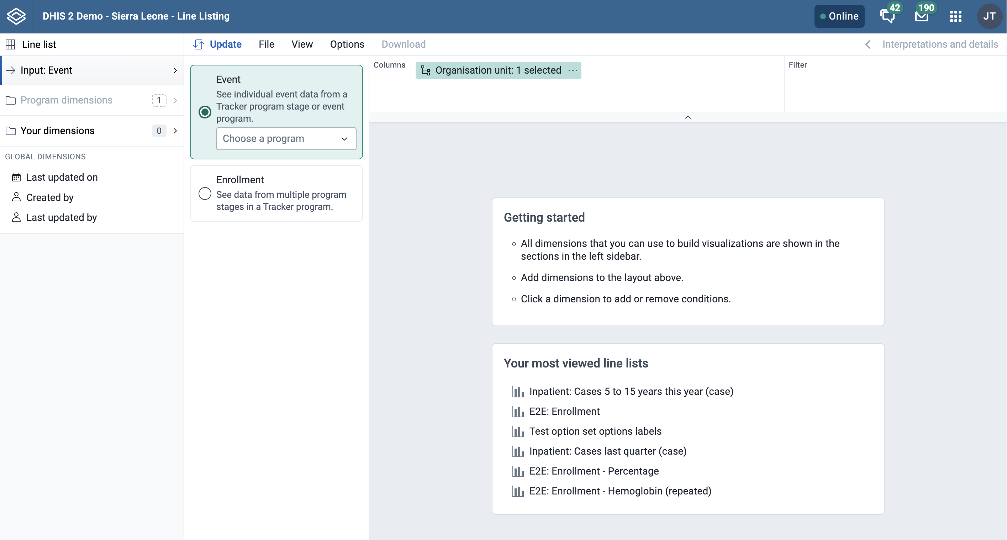This screenshot has width=1007, height=540.
Task: Open the Choose a program dropdown
Action: (286, 139)
